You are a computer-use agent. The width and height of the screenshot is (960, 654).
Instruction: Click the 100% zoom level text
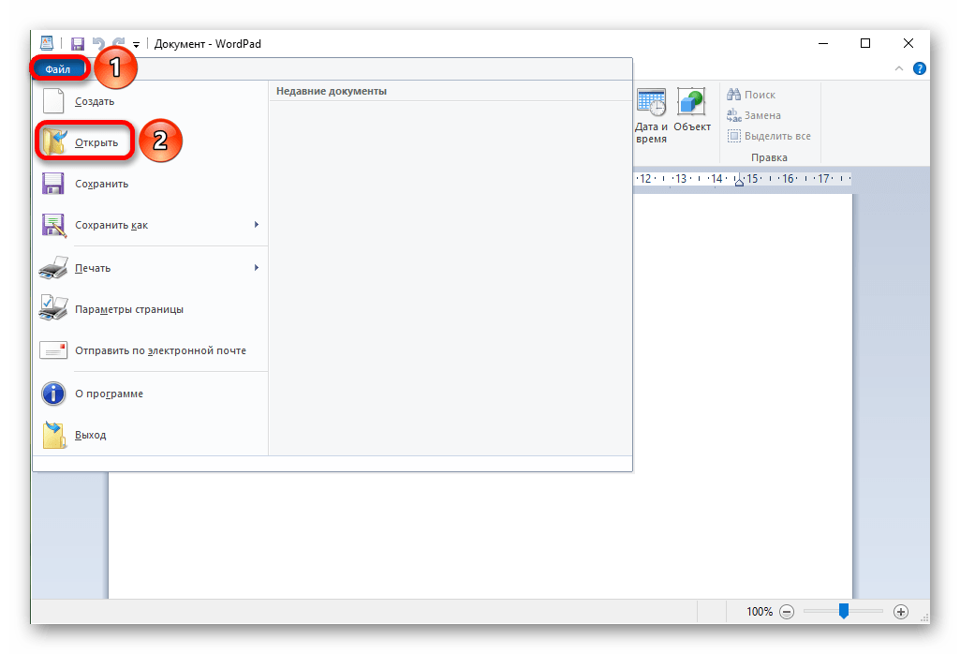(x=760, y=612)
